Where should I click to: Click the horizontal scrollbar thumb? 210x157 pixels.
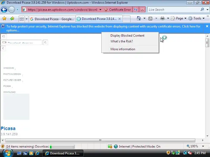(100, 140)
